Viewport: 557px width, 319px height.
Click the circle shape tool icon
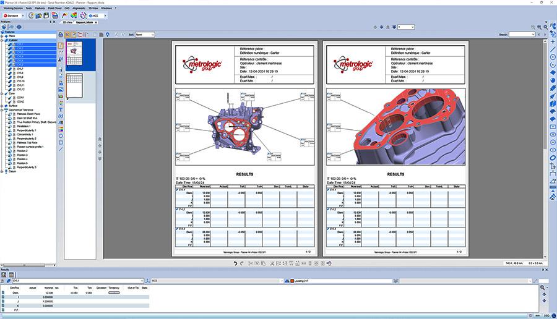(61, 136)
